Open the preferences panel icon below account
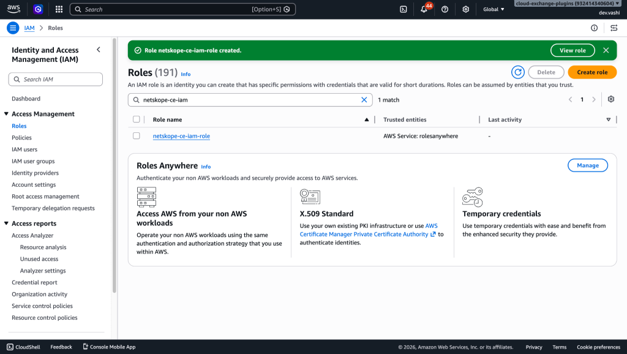 (614, 28)
